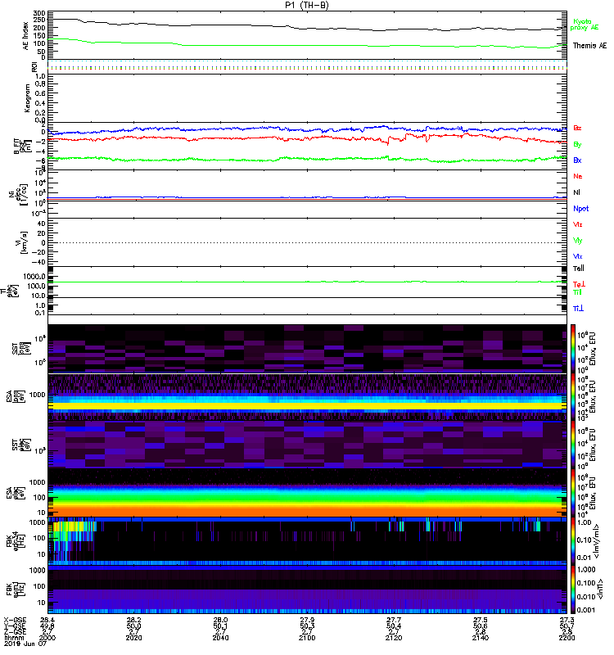614x655 pixels.
Task: Click the FBK nT color bar
Action: (x=573, y=589)
